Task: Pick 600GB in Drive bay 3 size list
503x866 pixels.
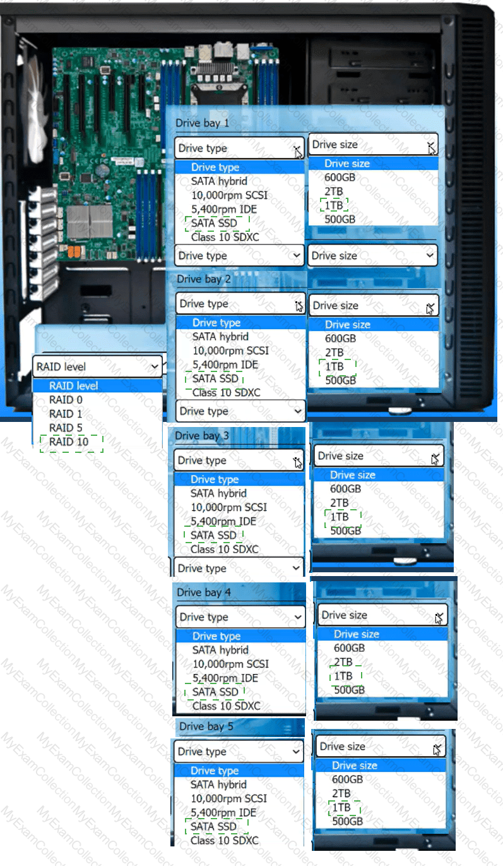Action: pyautogui.click(x=345, y=489)
